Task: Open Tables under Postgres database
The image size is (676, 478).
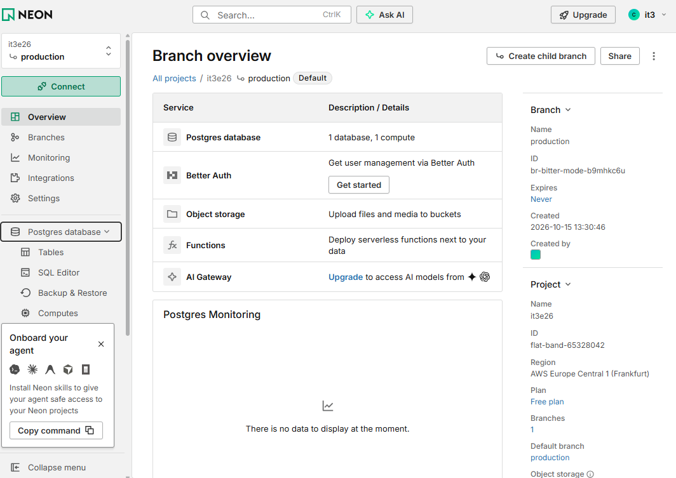Action: (x=51, y=253)
